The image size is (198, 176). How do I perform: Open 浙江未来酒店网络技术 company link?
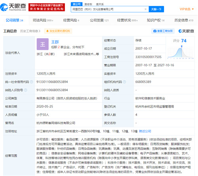click(81, 54)
